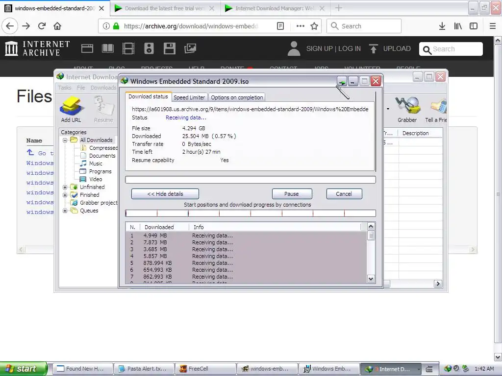Switch to Download the latest free trial tab

165,8
